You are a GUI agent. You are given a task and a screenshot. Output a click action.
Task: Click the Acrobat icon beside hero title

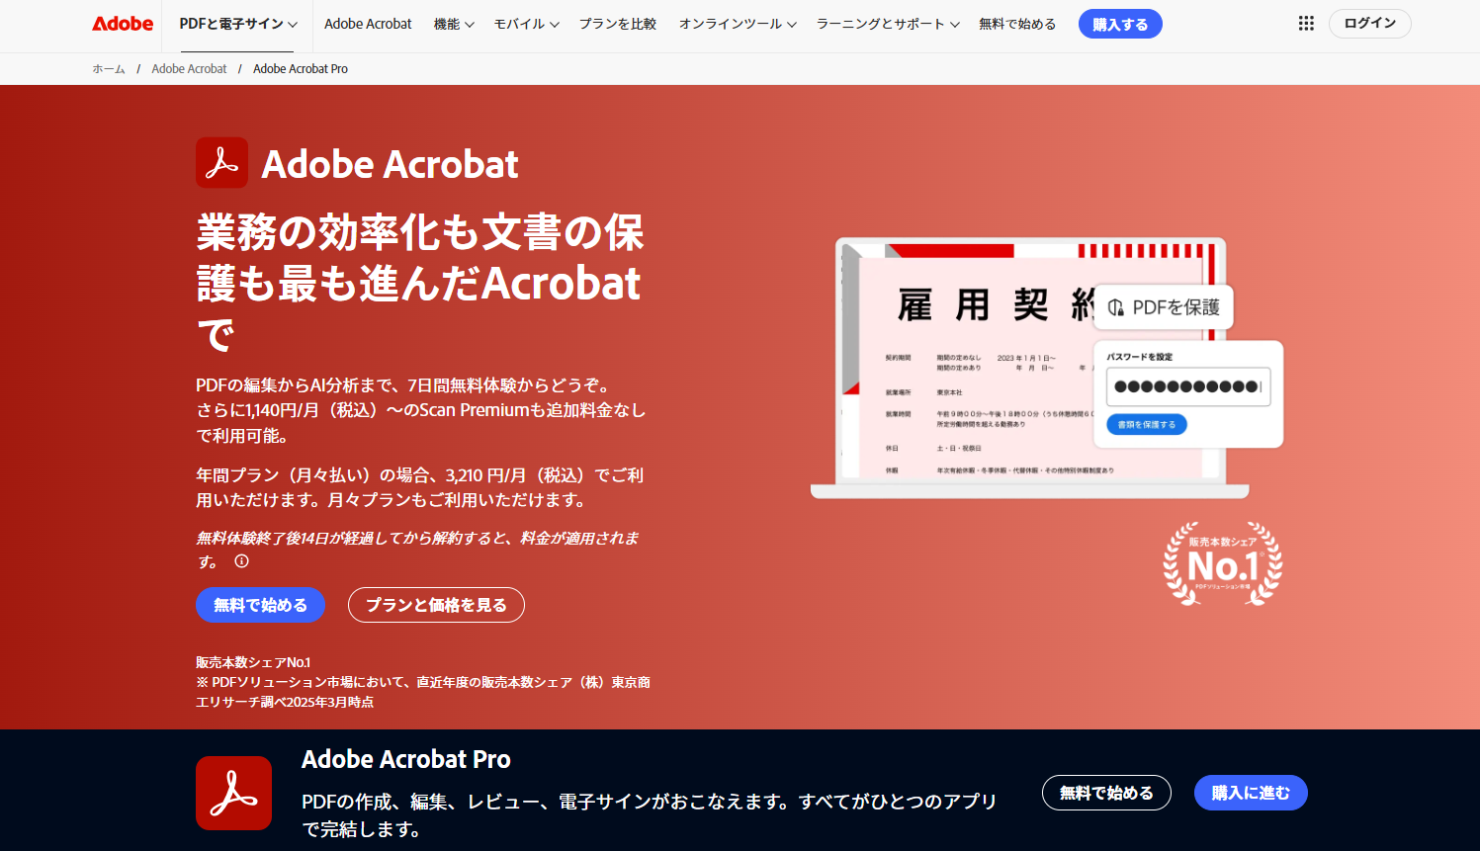click(x=222, y=163)
